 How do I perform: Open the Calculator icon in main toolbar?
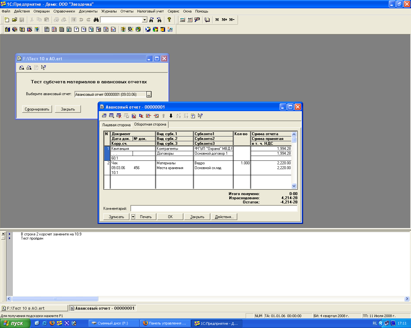point(182,20)
